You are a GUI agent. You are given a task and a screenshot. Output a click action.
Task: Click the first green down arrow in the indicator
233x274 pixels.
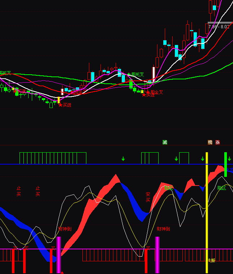click(x=123, y=159)
